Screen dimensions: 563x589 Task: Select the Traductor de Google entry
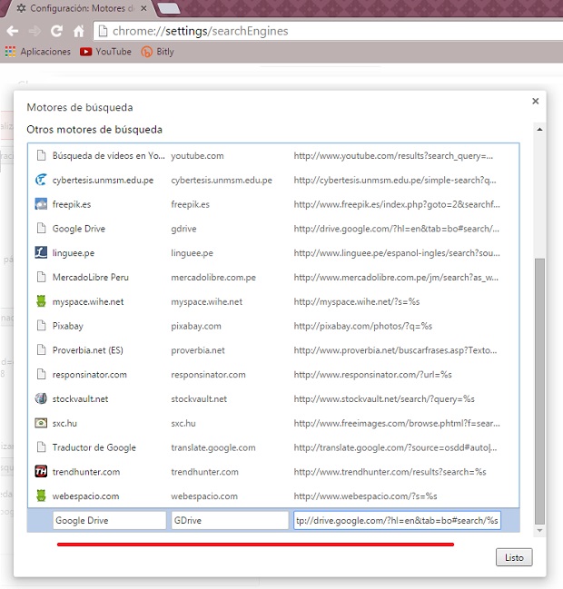(x=94, y=447)
